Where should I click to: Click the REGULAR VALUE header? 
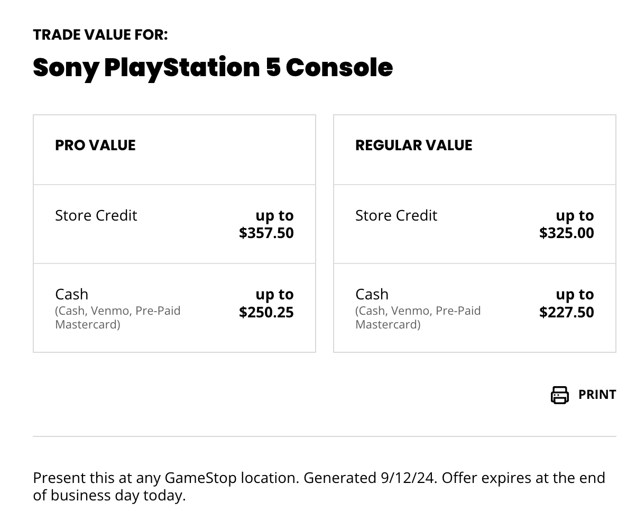tap(414, 145)
